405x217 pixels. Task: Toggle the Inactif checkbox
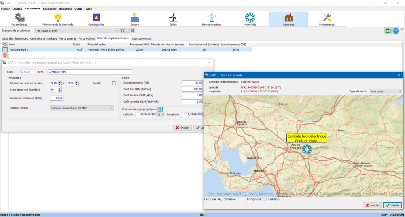tap(114, 83)
